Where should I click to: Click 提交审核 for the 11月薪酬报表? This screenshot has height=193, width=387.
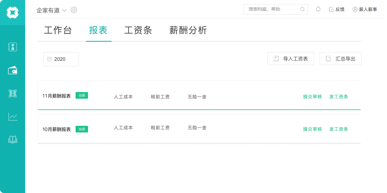tap(313, 96)
